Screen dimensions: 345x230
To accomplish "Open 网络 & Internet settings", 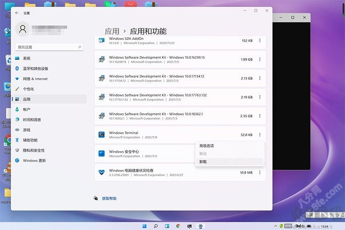I will [35, 79].
